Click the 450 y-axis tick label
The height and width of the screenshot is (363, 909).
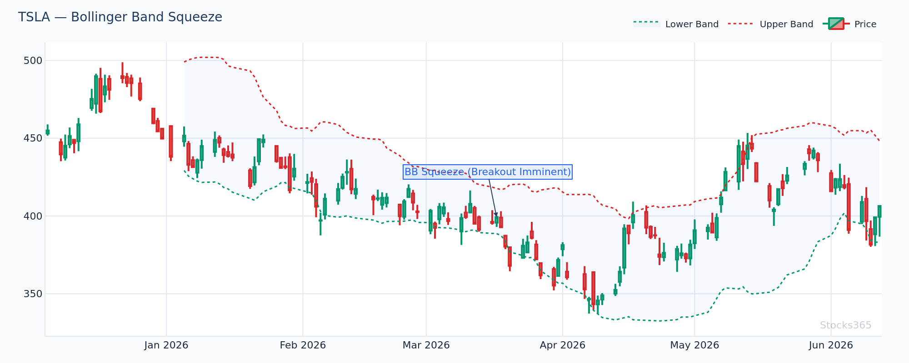point(33,138)
